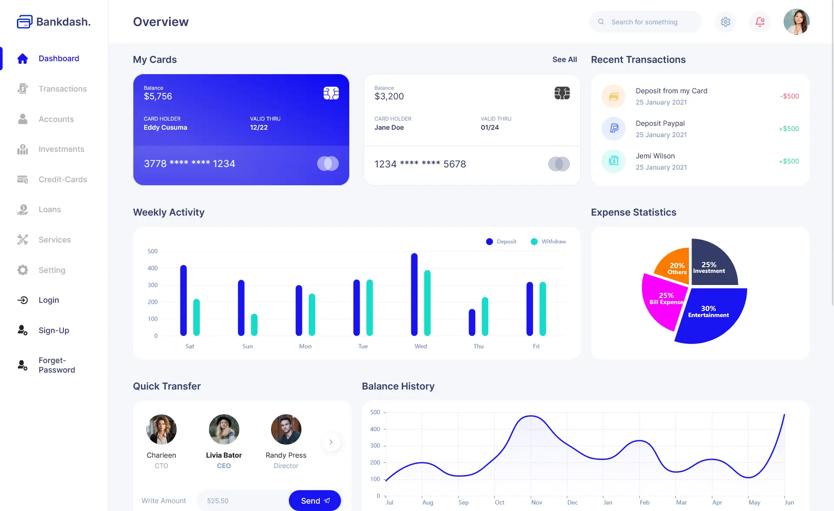Click the Dashboard sidebar icon
This screenshot has height=511, width=834.
(21, 59)
